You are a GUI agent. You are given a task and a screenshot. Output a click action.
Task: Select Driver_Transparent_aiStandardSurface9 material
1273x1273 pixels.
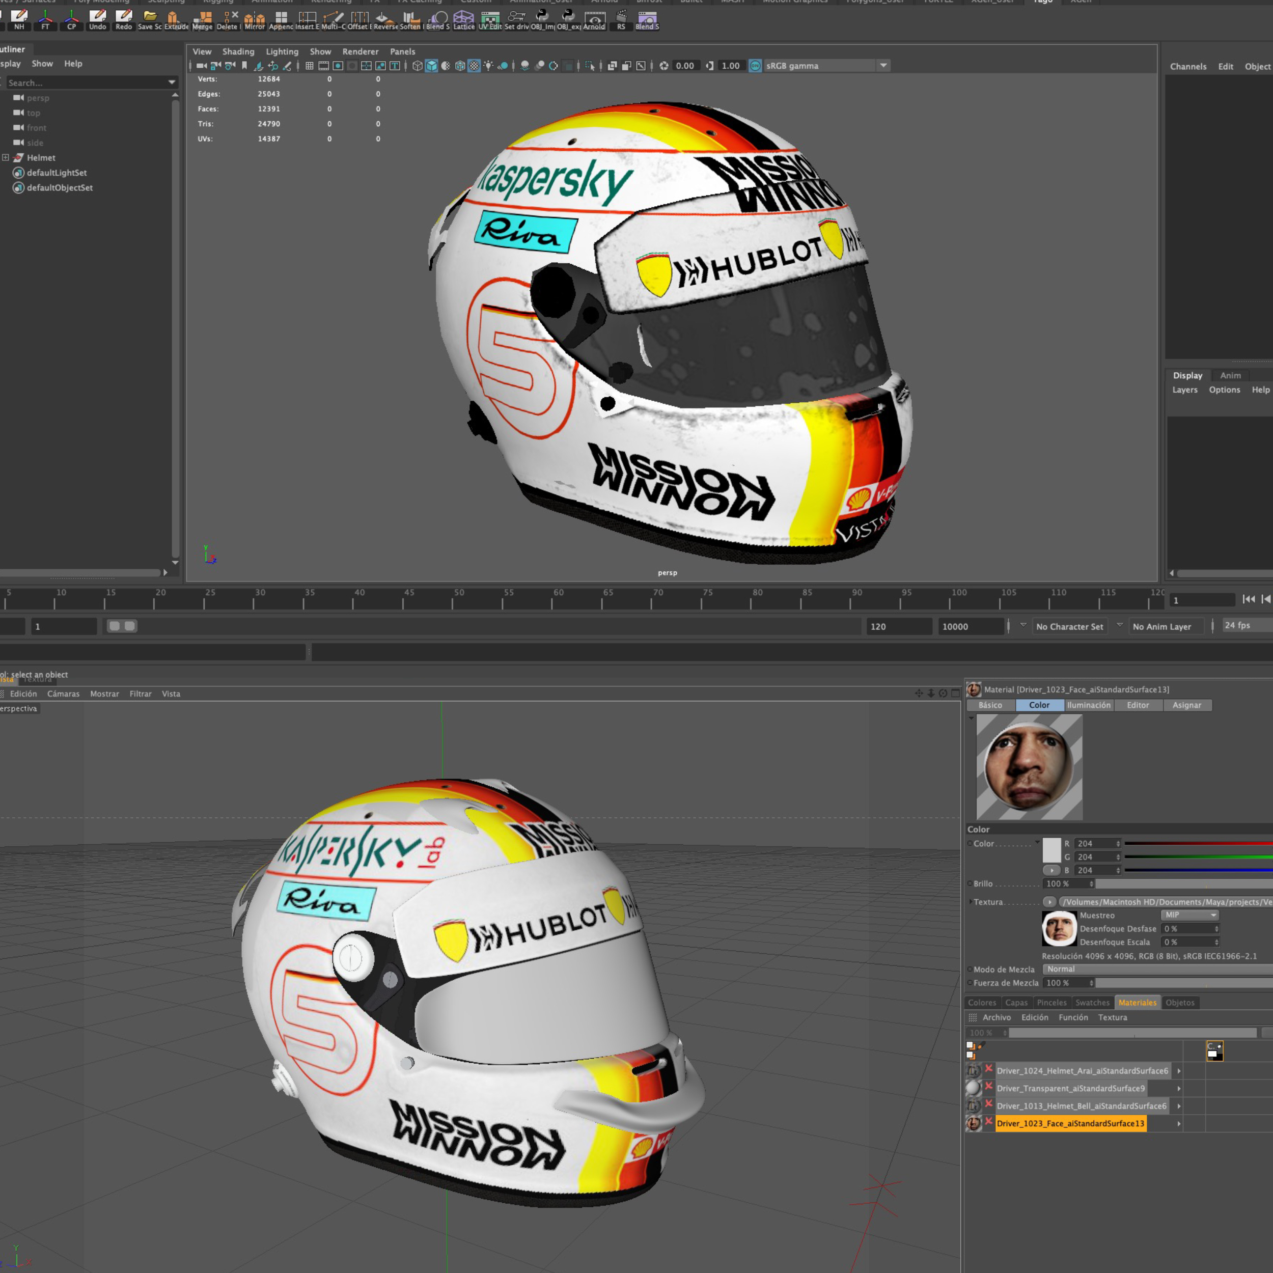click(1071, 1088)
